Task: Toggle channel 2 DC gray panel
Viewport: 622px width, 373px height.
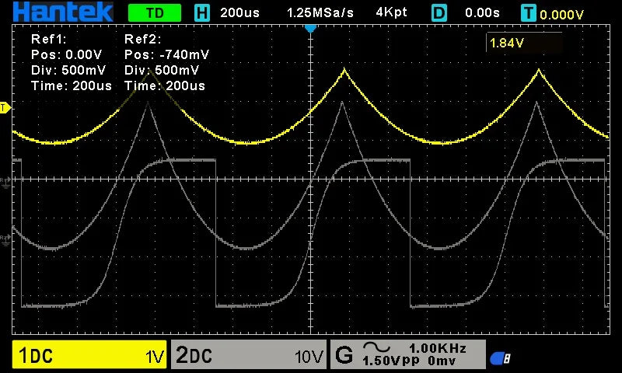Action: point(249,354)
